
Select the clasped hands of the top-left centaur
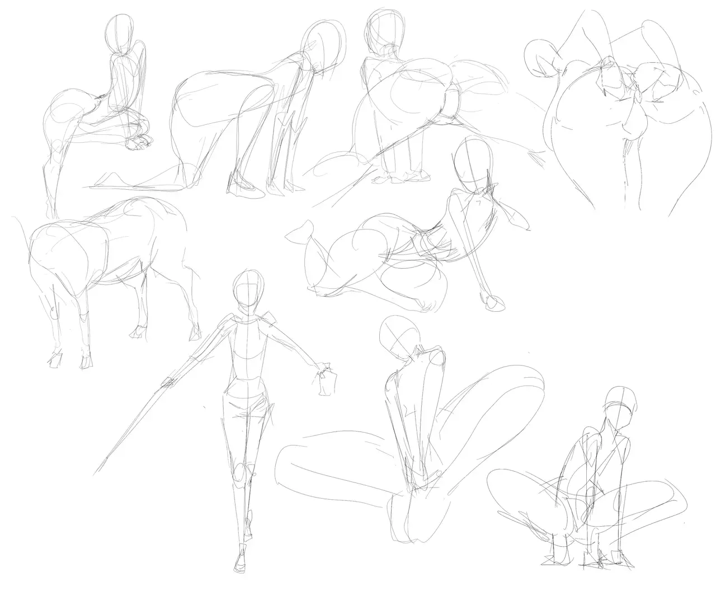tap(138, 141)
